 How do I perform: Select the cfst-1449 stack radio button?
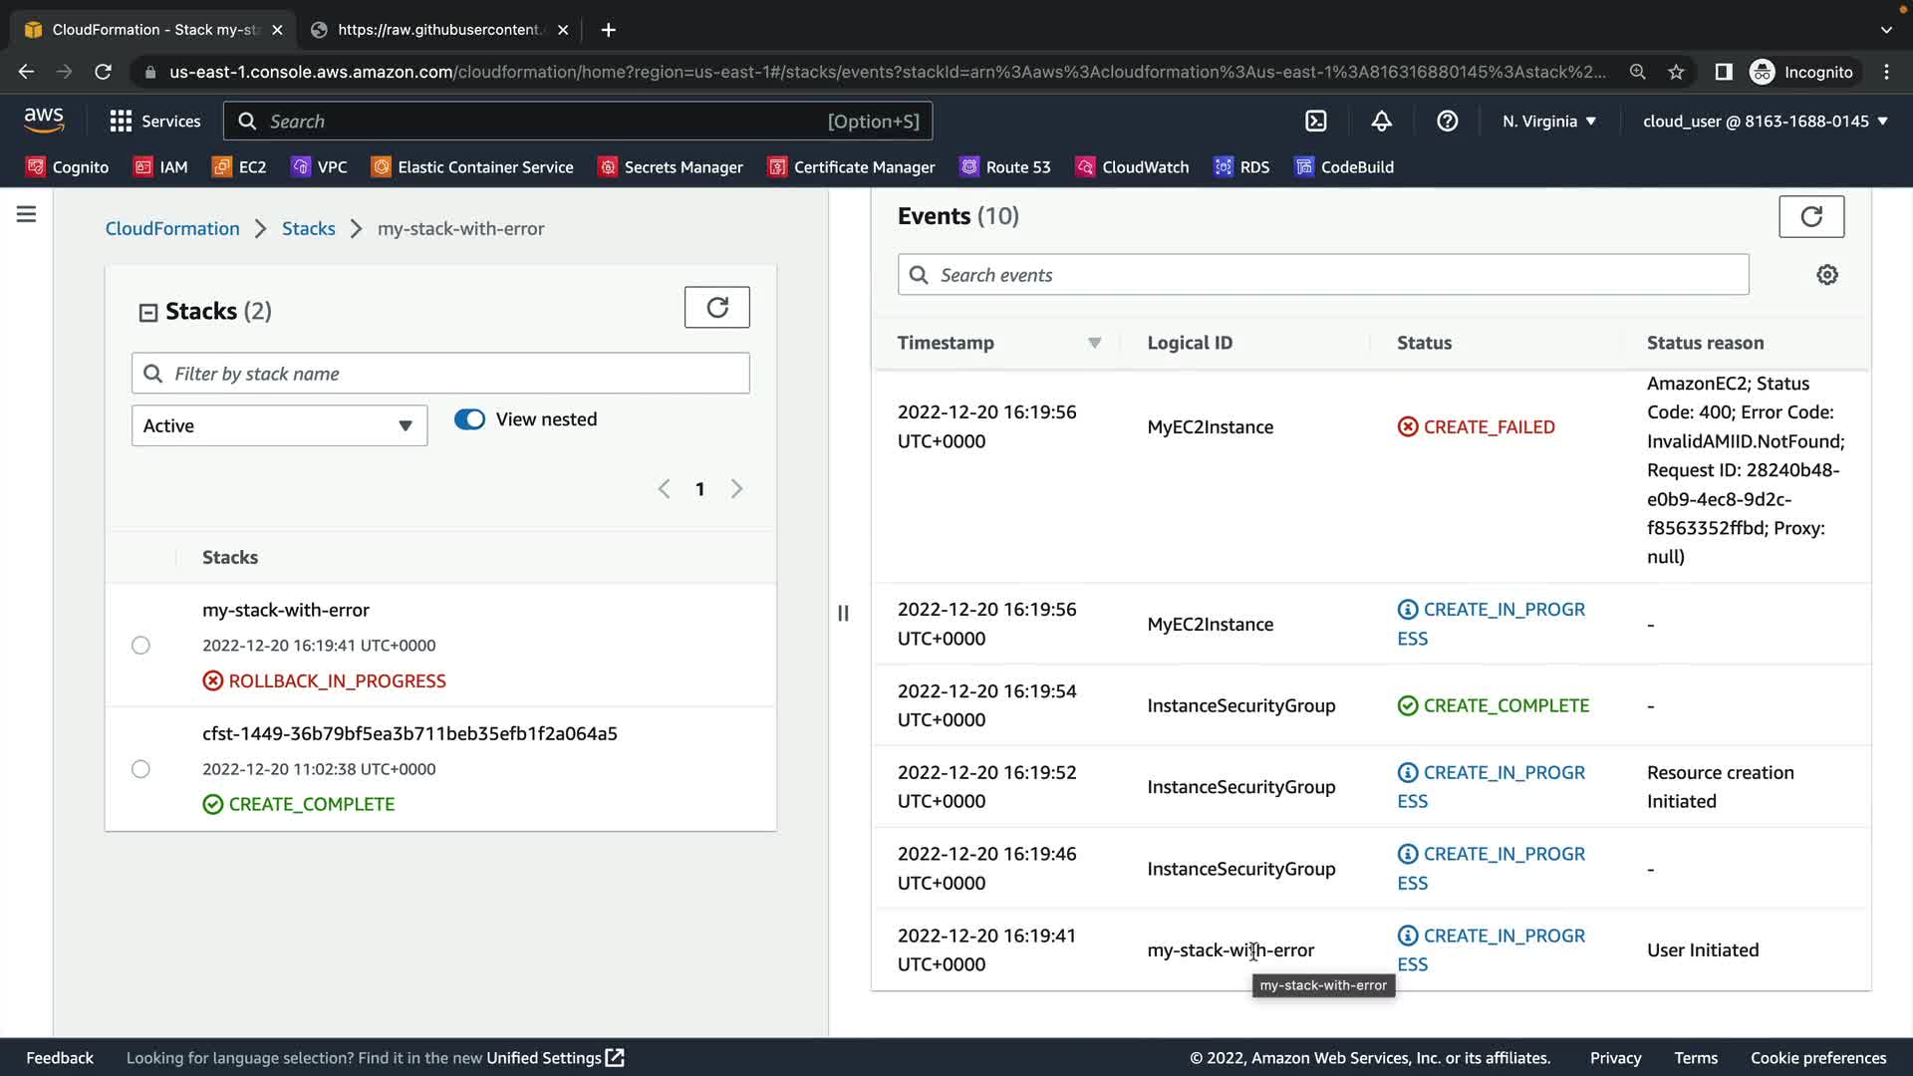[x=140, y=769]
